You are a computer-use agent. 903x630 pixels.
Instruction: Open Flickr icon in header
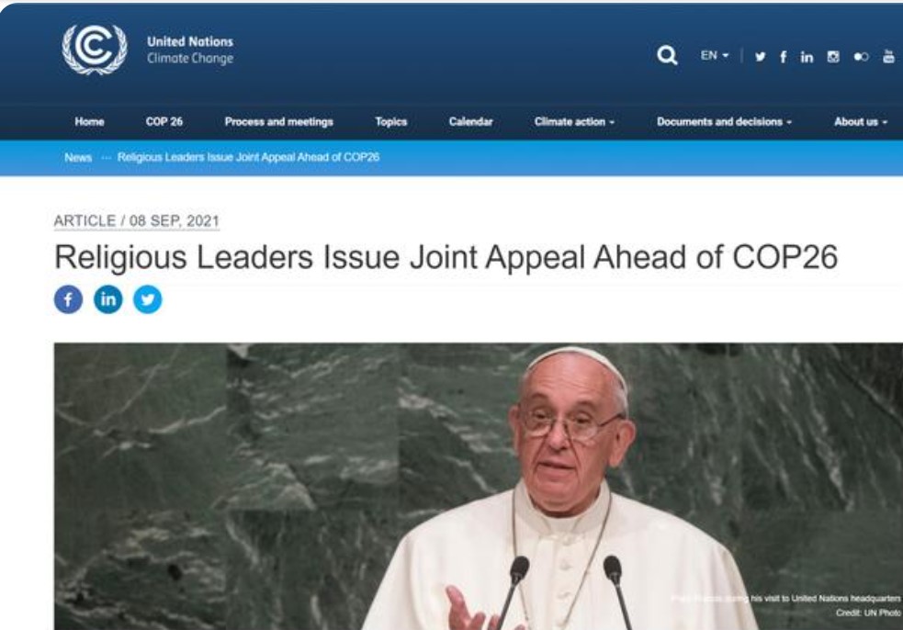(x=861, y=56)
